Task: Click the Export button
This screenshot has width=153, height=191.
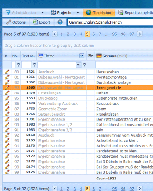Action: [41, 22]
